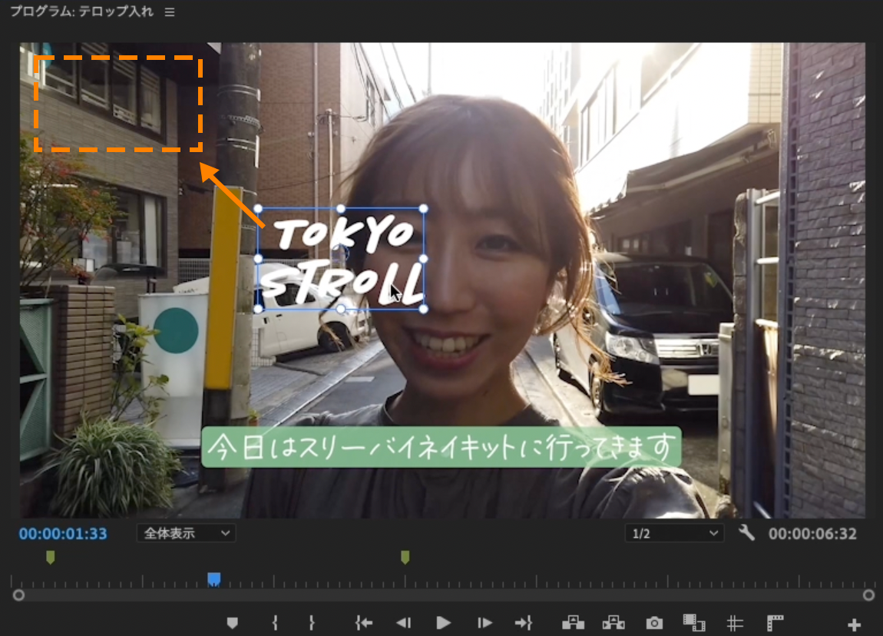
Task: Click the Mark Out bracket icon
Action: (312, 622)
